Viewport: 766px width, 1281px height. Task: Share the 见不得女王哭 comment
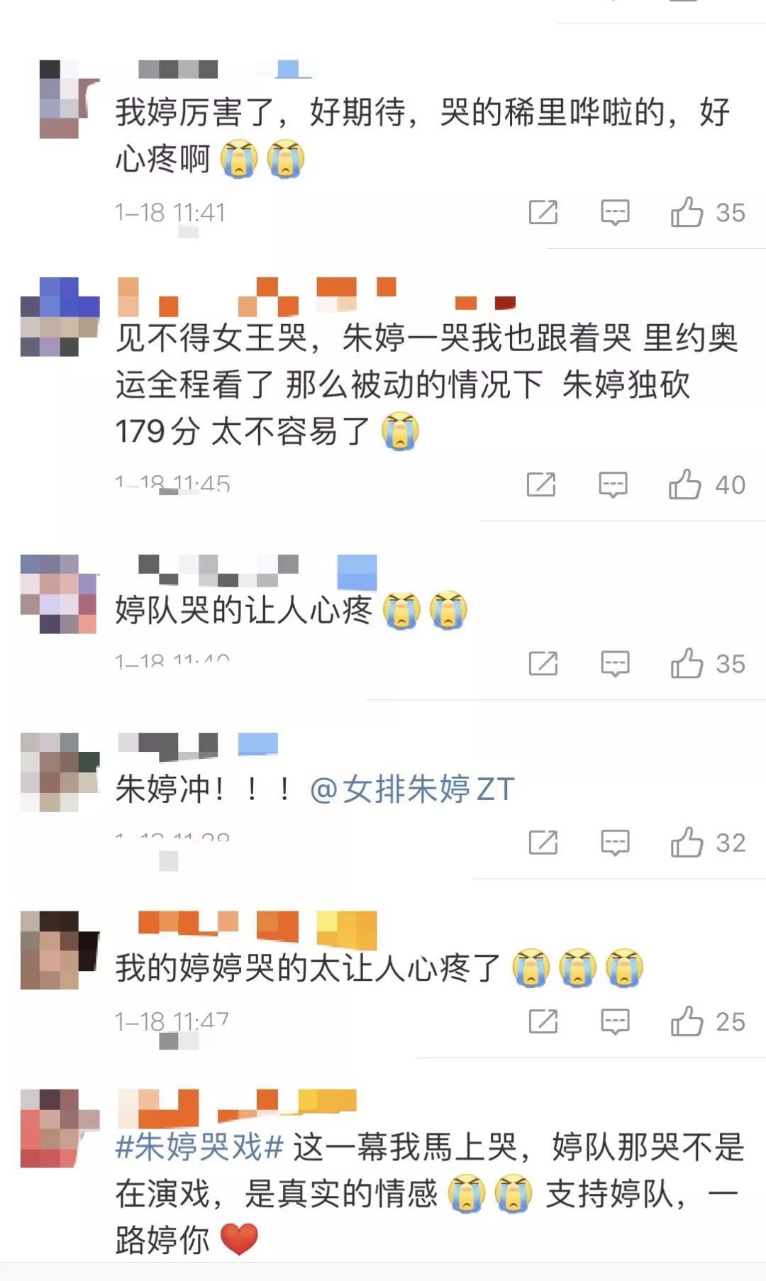point(541,484)
